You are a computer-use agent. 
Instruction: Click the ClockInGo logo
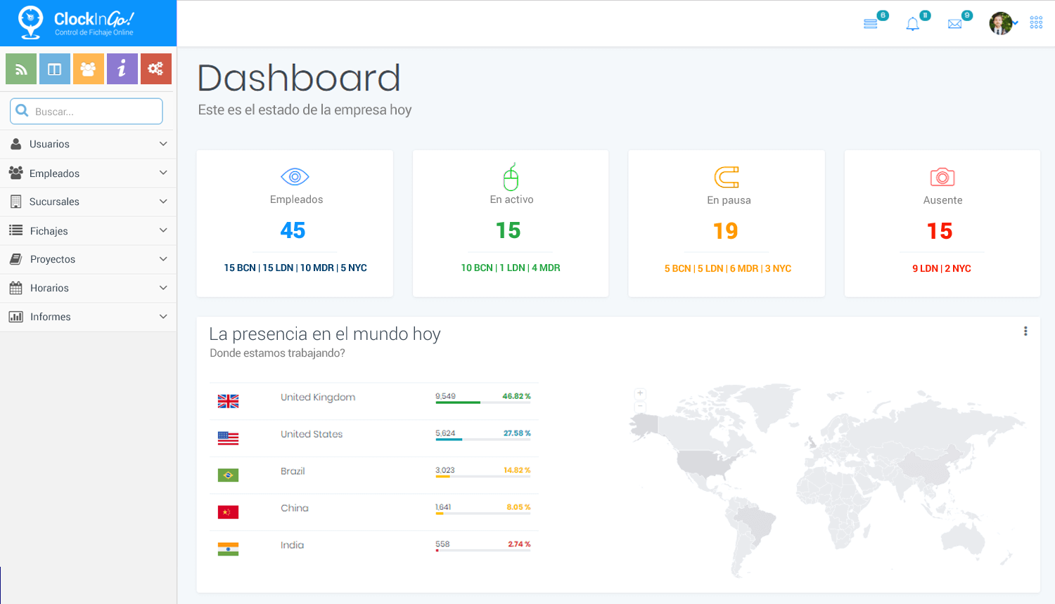point(76,23)
